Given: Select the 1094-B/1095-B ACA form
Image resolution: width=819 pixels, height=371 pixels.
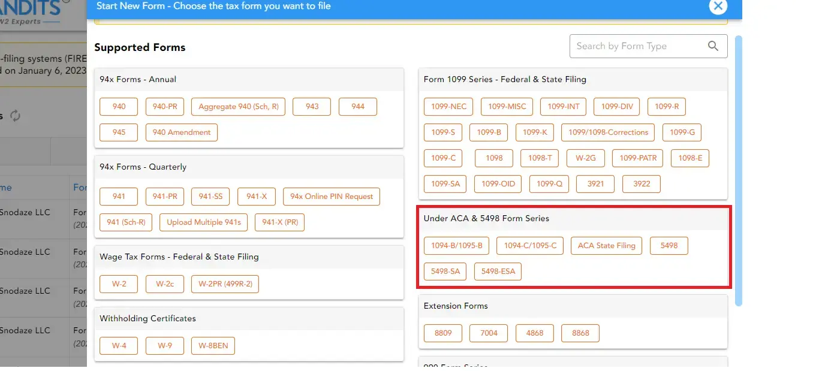Looking at the screenshot, I should pos(456,246).
